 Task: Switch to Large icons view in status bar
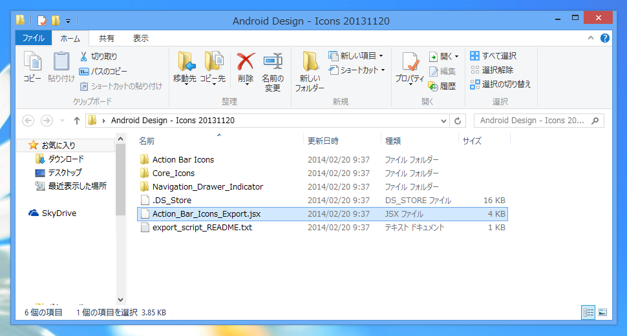click(x=602, y=312)
